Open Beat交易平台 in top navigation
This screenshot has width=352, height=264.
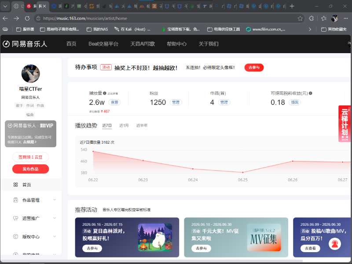(103, 44)
